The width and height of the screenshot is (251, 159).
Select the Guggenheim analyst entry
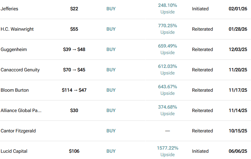[x=14, y=49]
